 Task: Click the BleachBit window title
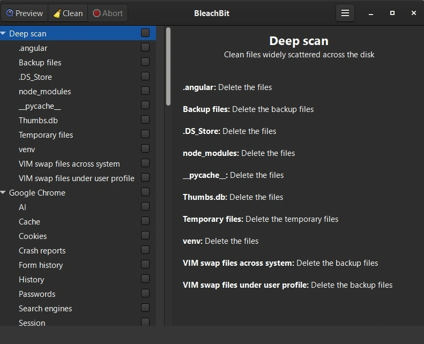tap(212, 13)
